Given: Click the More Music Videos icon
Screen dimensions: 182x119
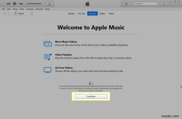Looking at the screenshot, I should pyautogui.click(x=48, y=44).
